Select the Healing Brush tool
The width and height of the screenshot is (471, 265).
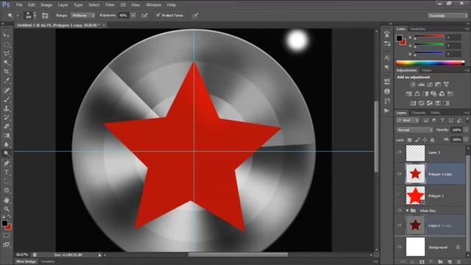(7, 90)
